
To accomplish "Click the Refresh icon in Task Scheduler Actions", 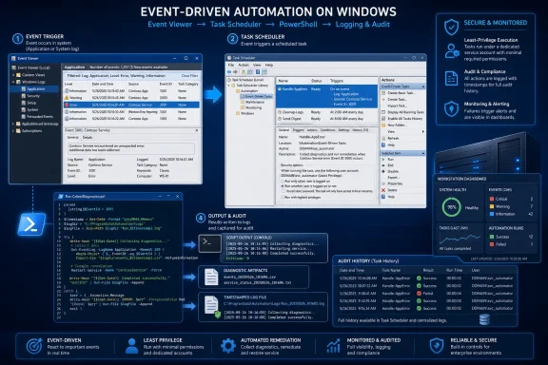I will tap(383, 139).
